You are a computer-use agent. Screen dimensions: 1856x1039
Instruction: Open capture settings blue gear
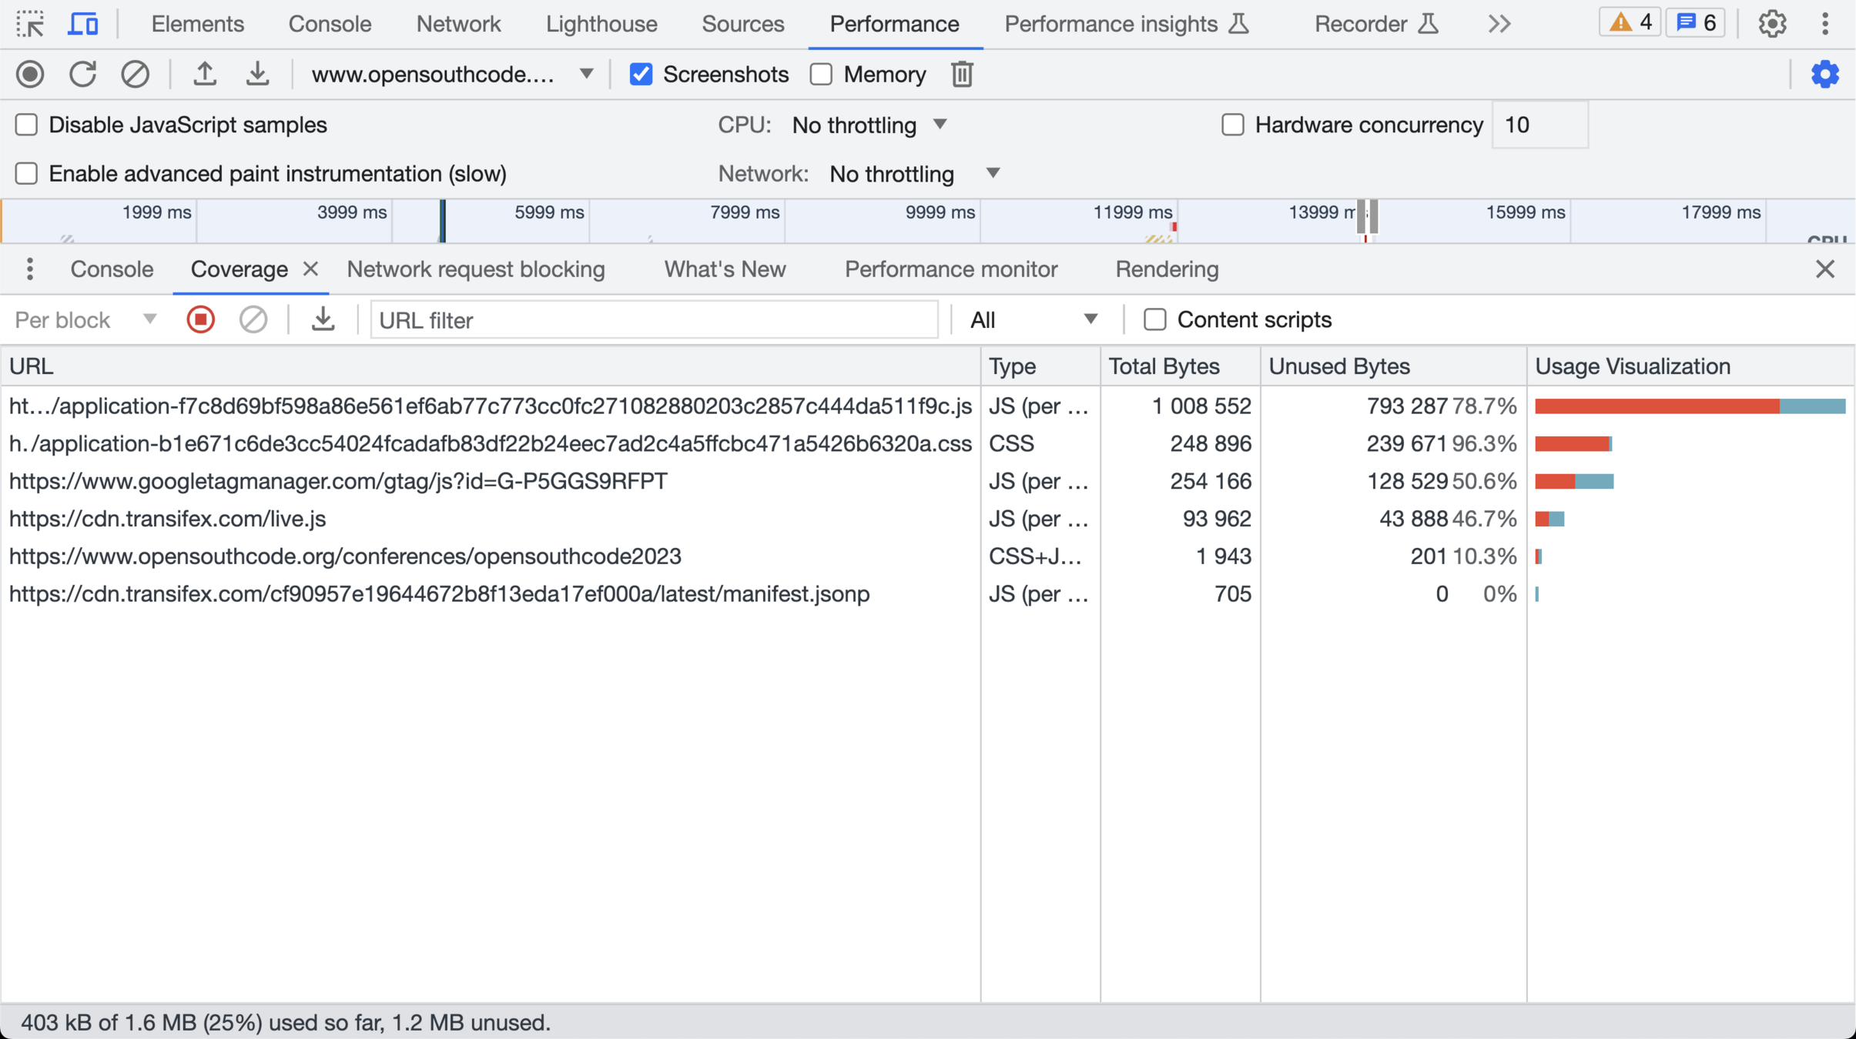[x=1824, y=75]
